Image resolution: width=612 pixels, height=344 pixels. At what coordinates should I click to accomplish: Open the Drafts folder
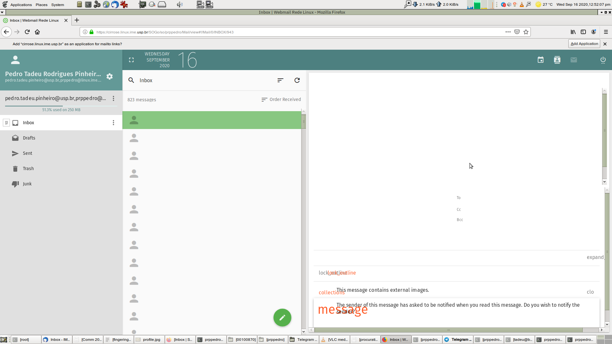29,138
